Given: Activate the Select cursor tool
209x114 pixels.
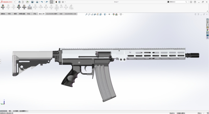Looking at the screenshot, I should pyautogui.click(x=51, y=2).
